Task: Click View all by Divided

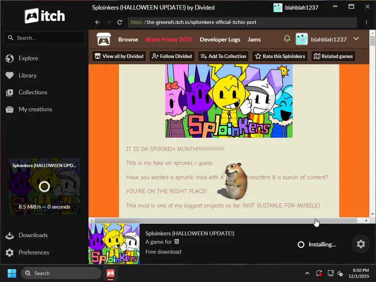Action: click(x=119, y=56)
